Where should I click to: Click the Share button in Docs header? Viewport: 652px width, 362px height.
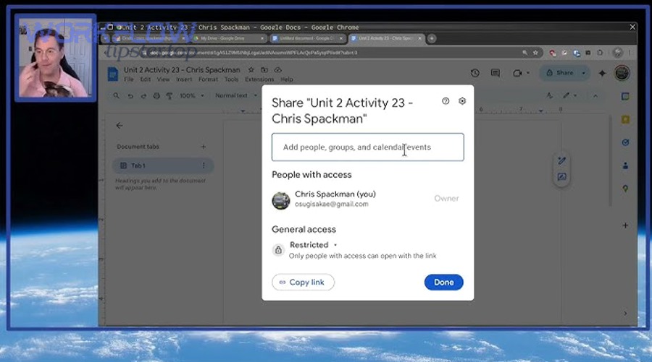pos(560,73)
